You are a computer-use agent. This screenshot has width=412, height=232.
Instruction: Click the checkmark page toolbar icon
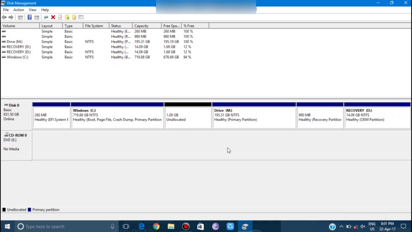pyautogui.click(x=60, y=17)
